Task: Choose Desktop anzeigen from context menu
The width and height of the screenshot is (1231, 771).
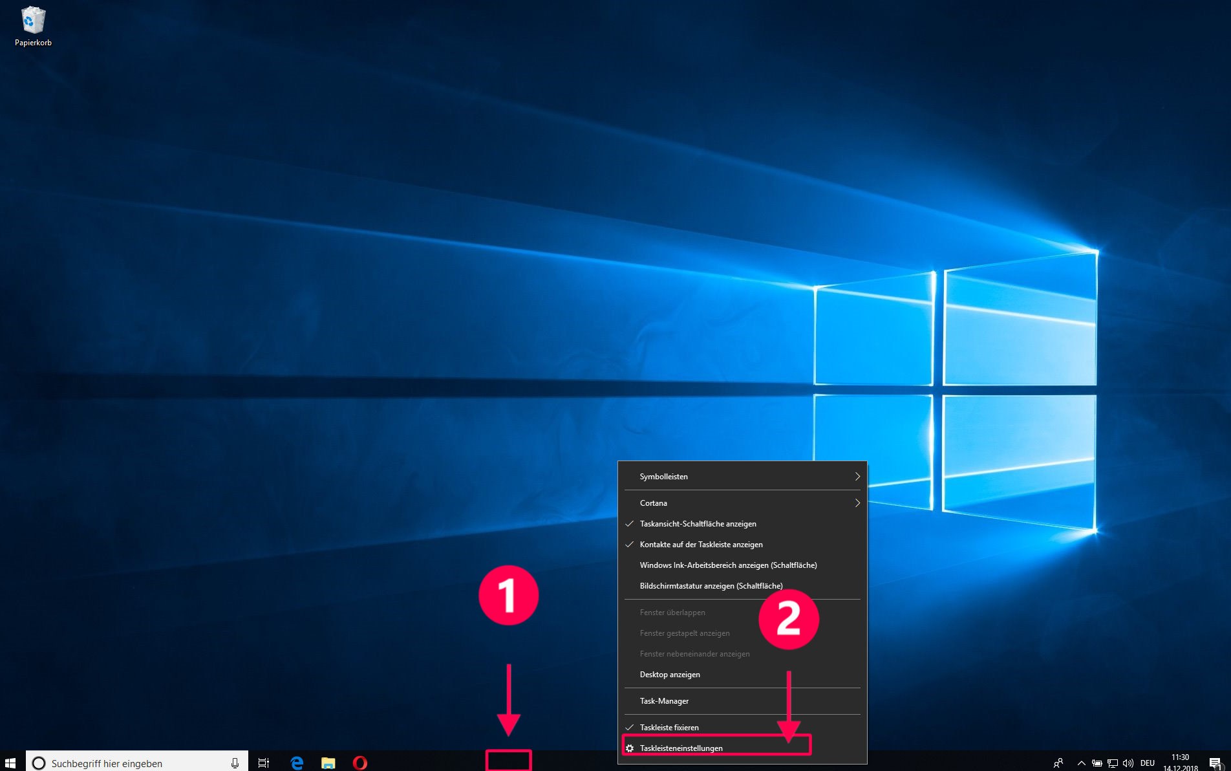Action: (x=742, y=675)
